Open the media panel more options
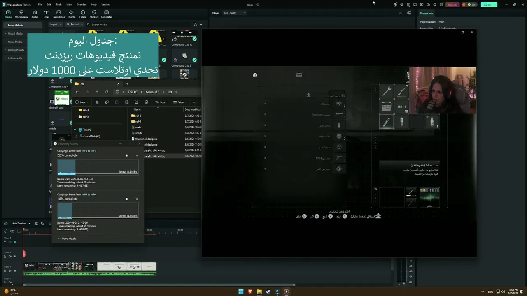Image resolution: width=527 pixels, height=296 pixels. point(202,25)
